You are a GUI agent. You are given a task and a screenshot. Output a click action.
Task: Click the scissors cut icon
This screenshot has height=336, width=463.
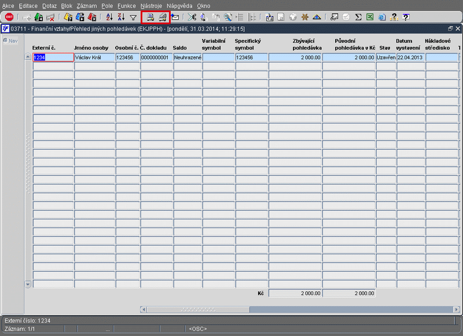point(192,17)
